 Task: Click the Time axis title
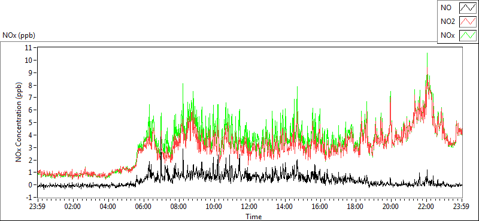[x=253, y=217]
